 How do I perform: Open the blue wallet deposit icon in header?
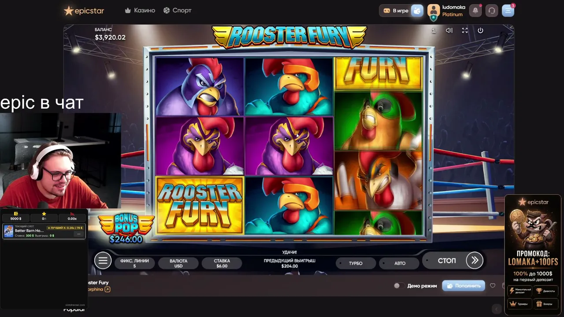click(x=417, y=11)
